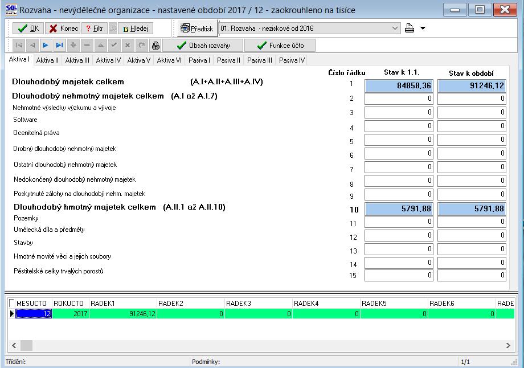Switch to the Pasiva I tab
Screen dimensions: 524x368
point(199,60)
